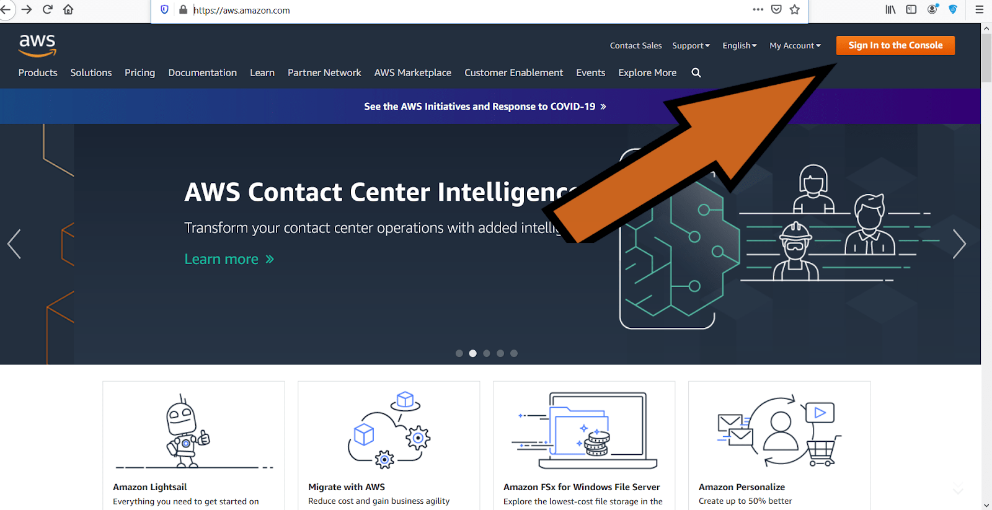The width and height of the screenshot is (992, 510).
Task: Click Amazon Personalize illustration
Action: 779,431
